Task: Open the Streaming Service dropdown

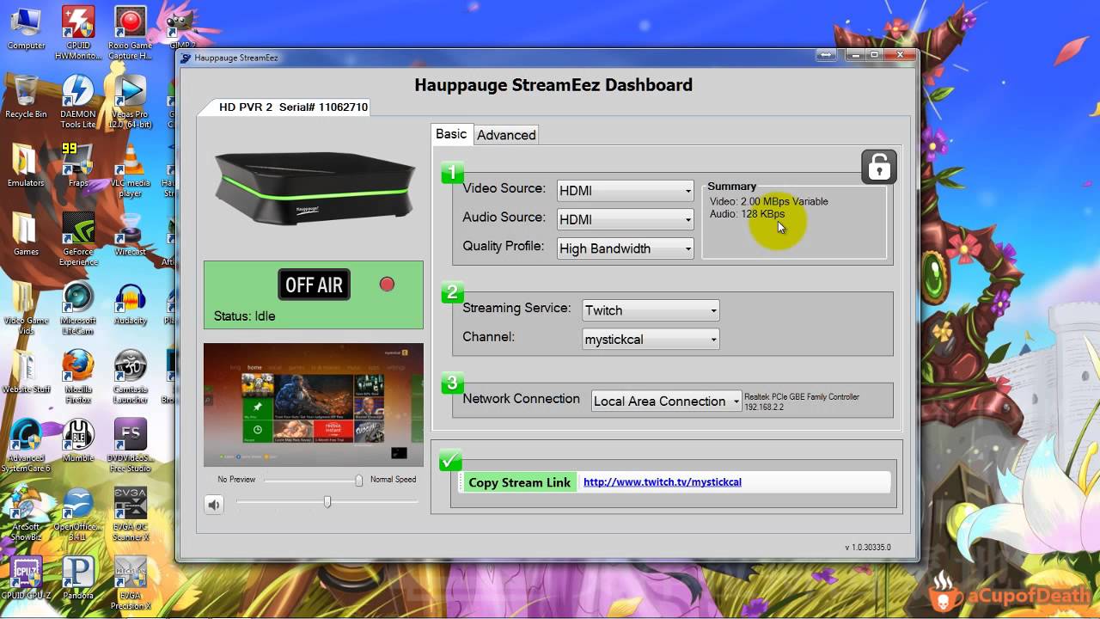Action: (651, 310)
